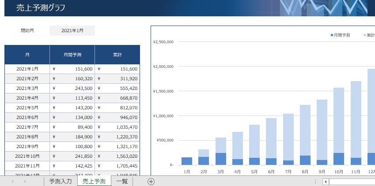Select the monthly forecast 184,900 cell

[72, 137]
